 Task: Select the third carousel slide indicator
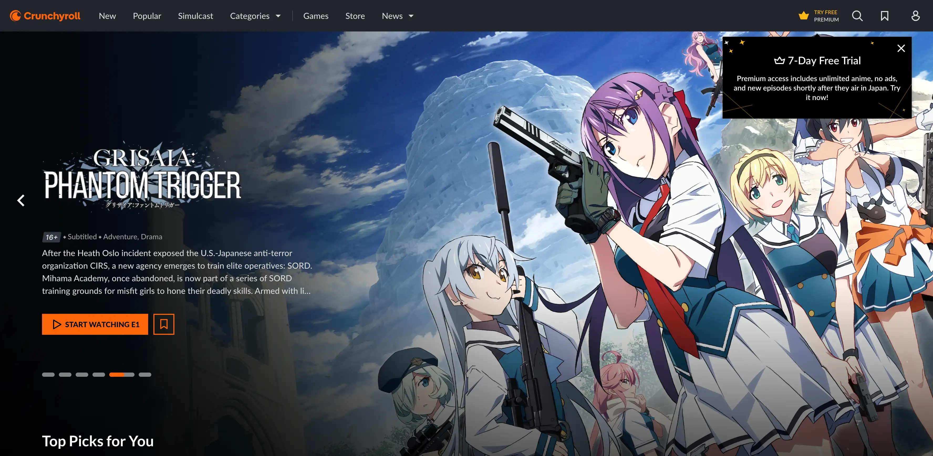pos(82,375)
